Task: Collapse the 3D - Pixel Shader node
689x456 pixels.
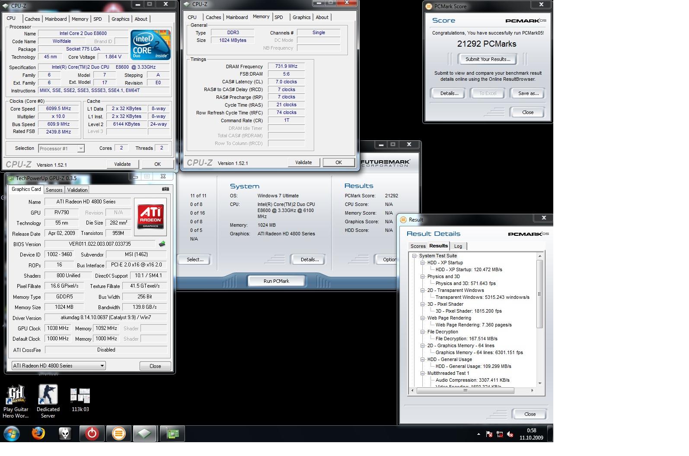Action: point(422,304)
